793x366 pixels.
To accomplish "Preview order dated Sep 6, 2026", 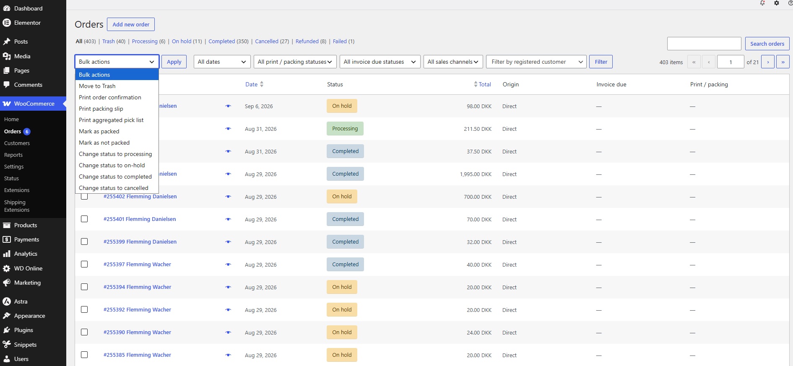I will [x=228, y=106].
